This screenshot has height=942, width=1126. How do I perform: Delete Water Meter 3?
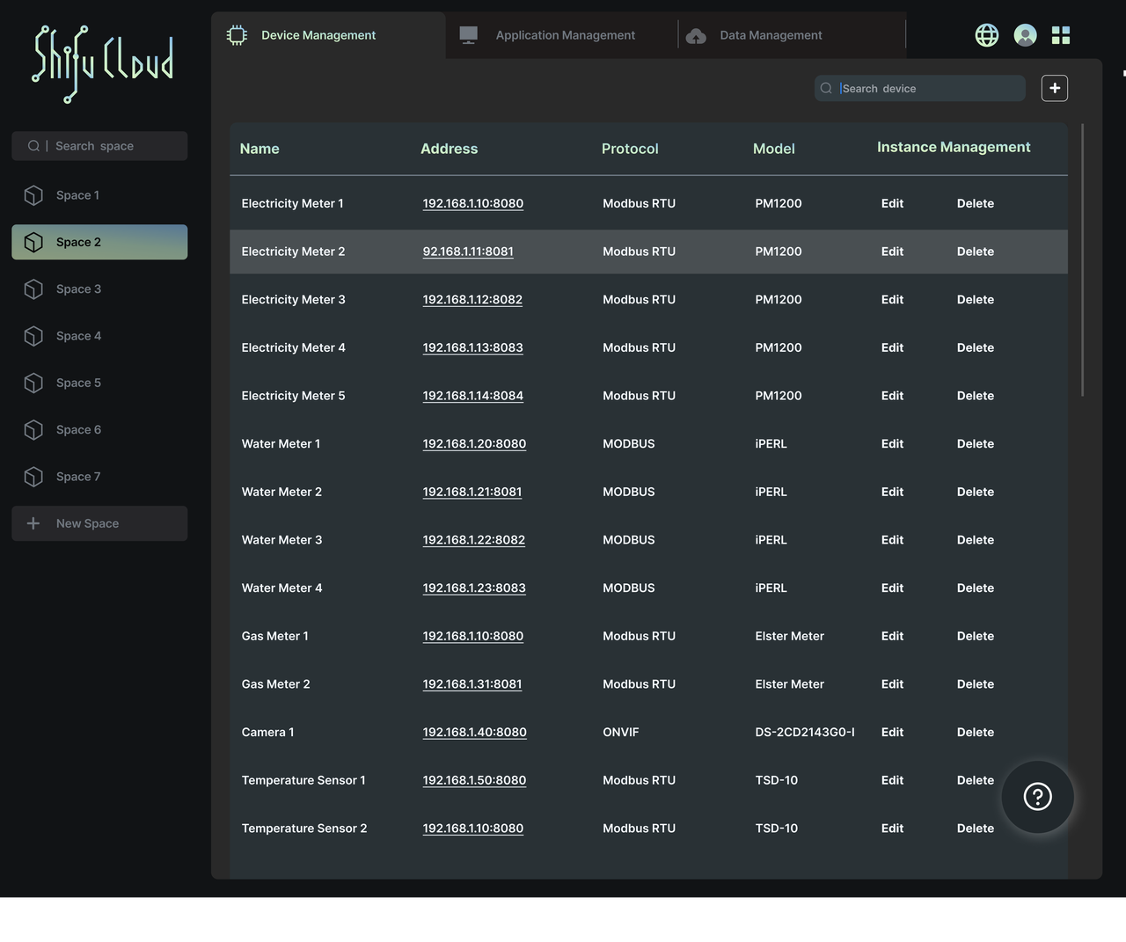tap(975, 540)
